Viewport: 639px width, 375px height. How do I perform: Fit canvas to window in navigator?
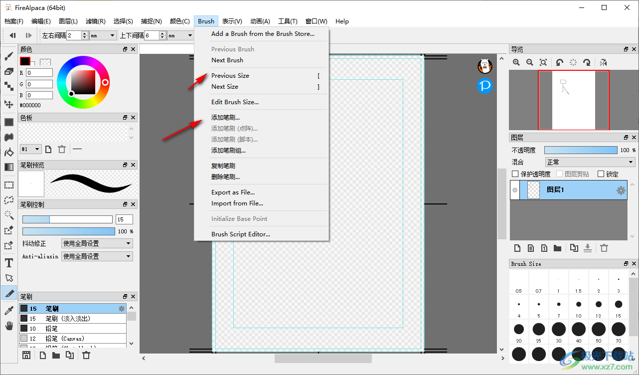point(543,62)
